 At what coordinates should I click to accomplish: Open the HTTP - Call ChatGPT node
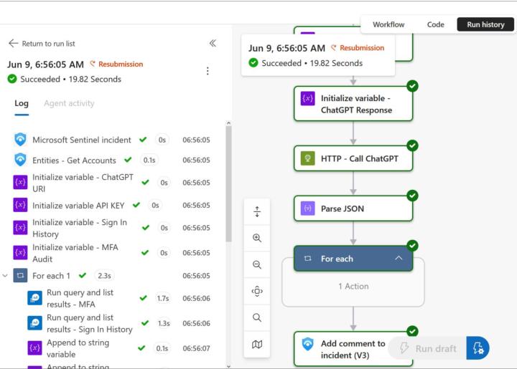coord(353,158)
